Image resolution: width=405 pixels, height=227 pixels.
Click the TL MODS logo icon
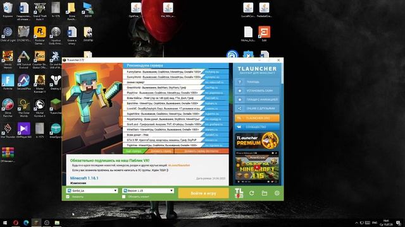(x=239, y=193)
